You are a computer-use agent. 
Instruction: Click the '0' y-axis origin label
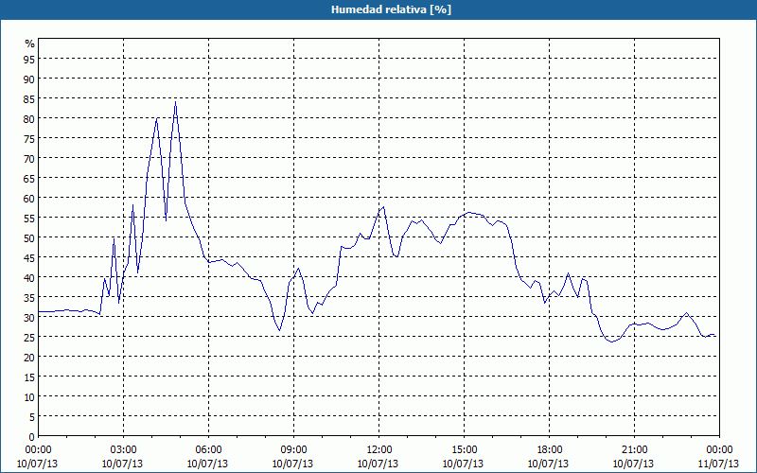tap(32, 437)
